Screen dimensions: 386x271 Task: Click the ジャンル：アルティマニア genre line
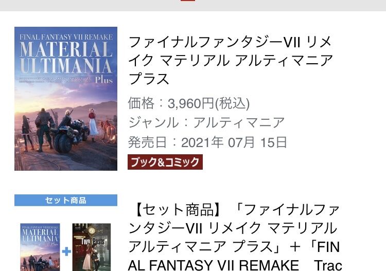click(206, 123)
